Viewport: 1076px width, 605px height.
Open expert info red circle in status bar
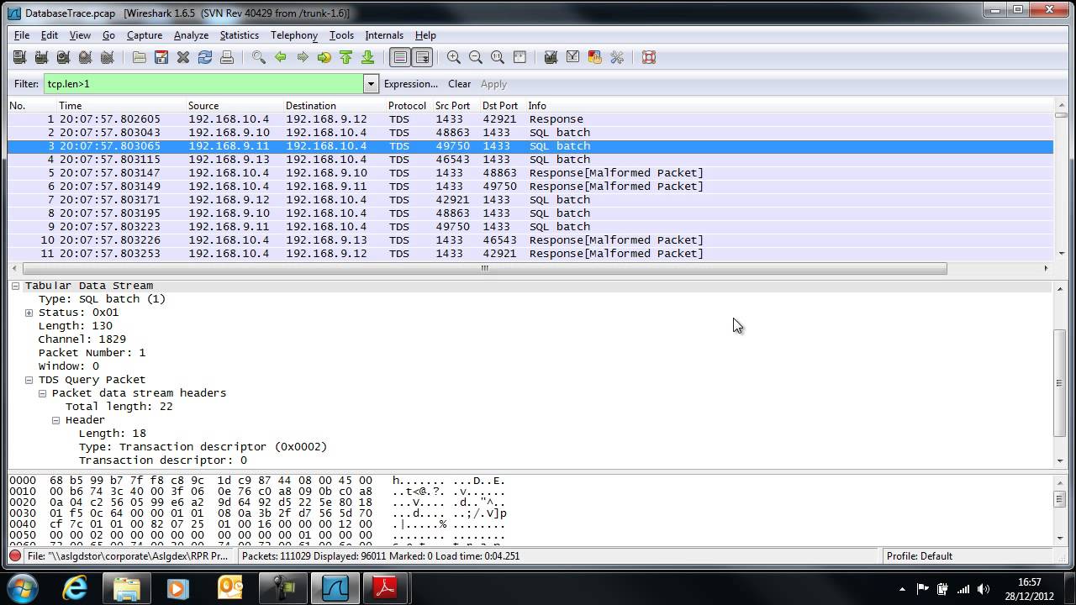(15, 556)
